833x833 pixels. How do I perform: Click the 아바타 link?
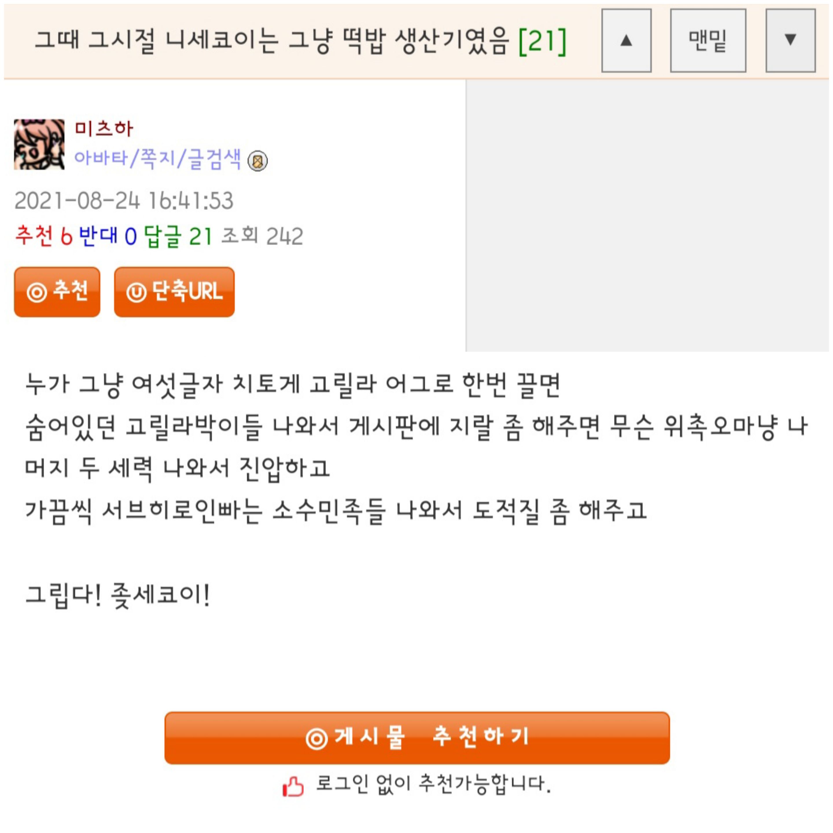[x=101, y=158]
